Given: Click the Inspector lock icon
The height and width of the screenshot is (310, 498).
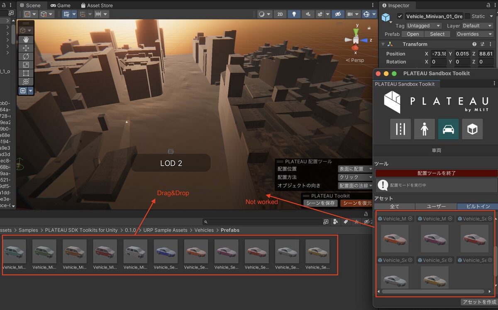Looking at the screenshot, I should pyautogui.click(x=488, y=5).
